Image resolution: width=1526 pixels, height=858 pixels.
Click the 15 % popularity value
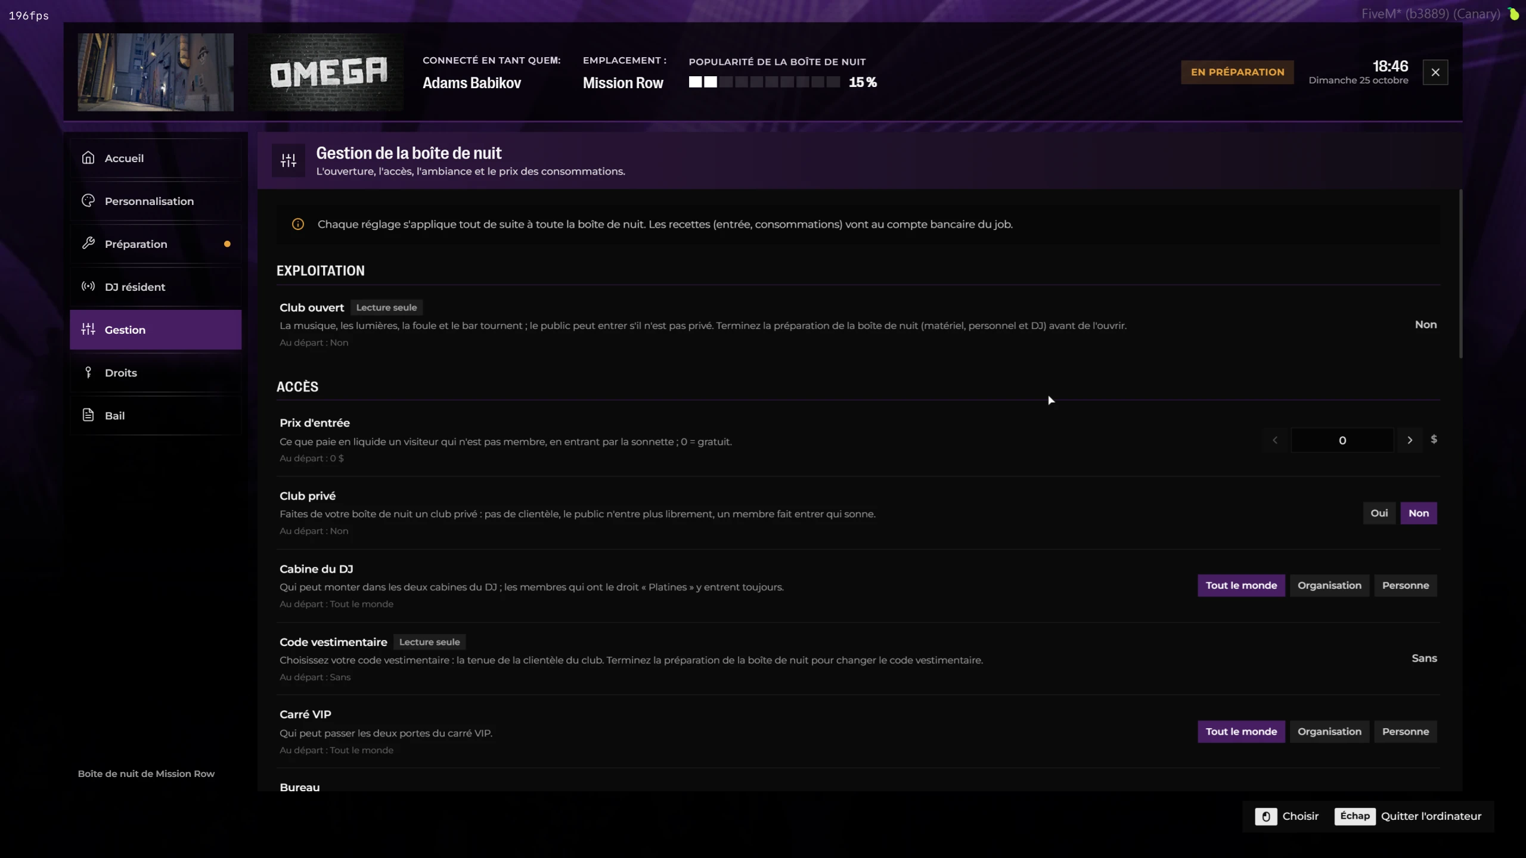pos(863,82)
